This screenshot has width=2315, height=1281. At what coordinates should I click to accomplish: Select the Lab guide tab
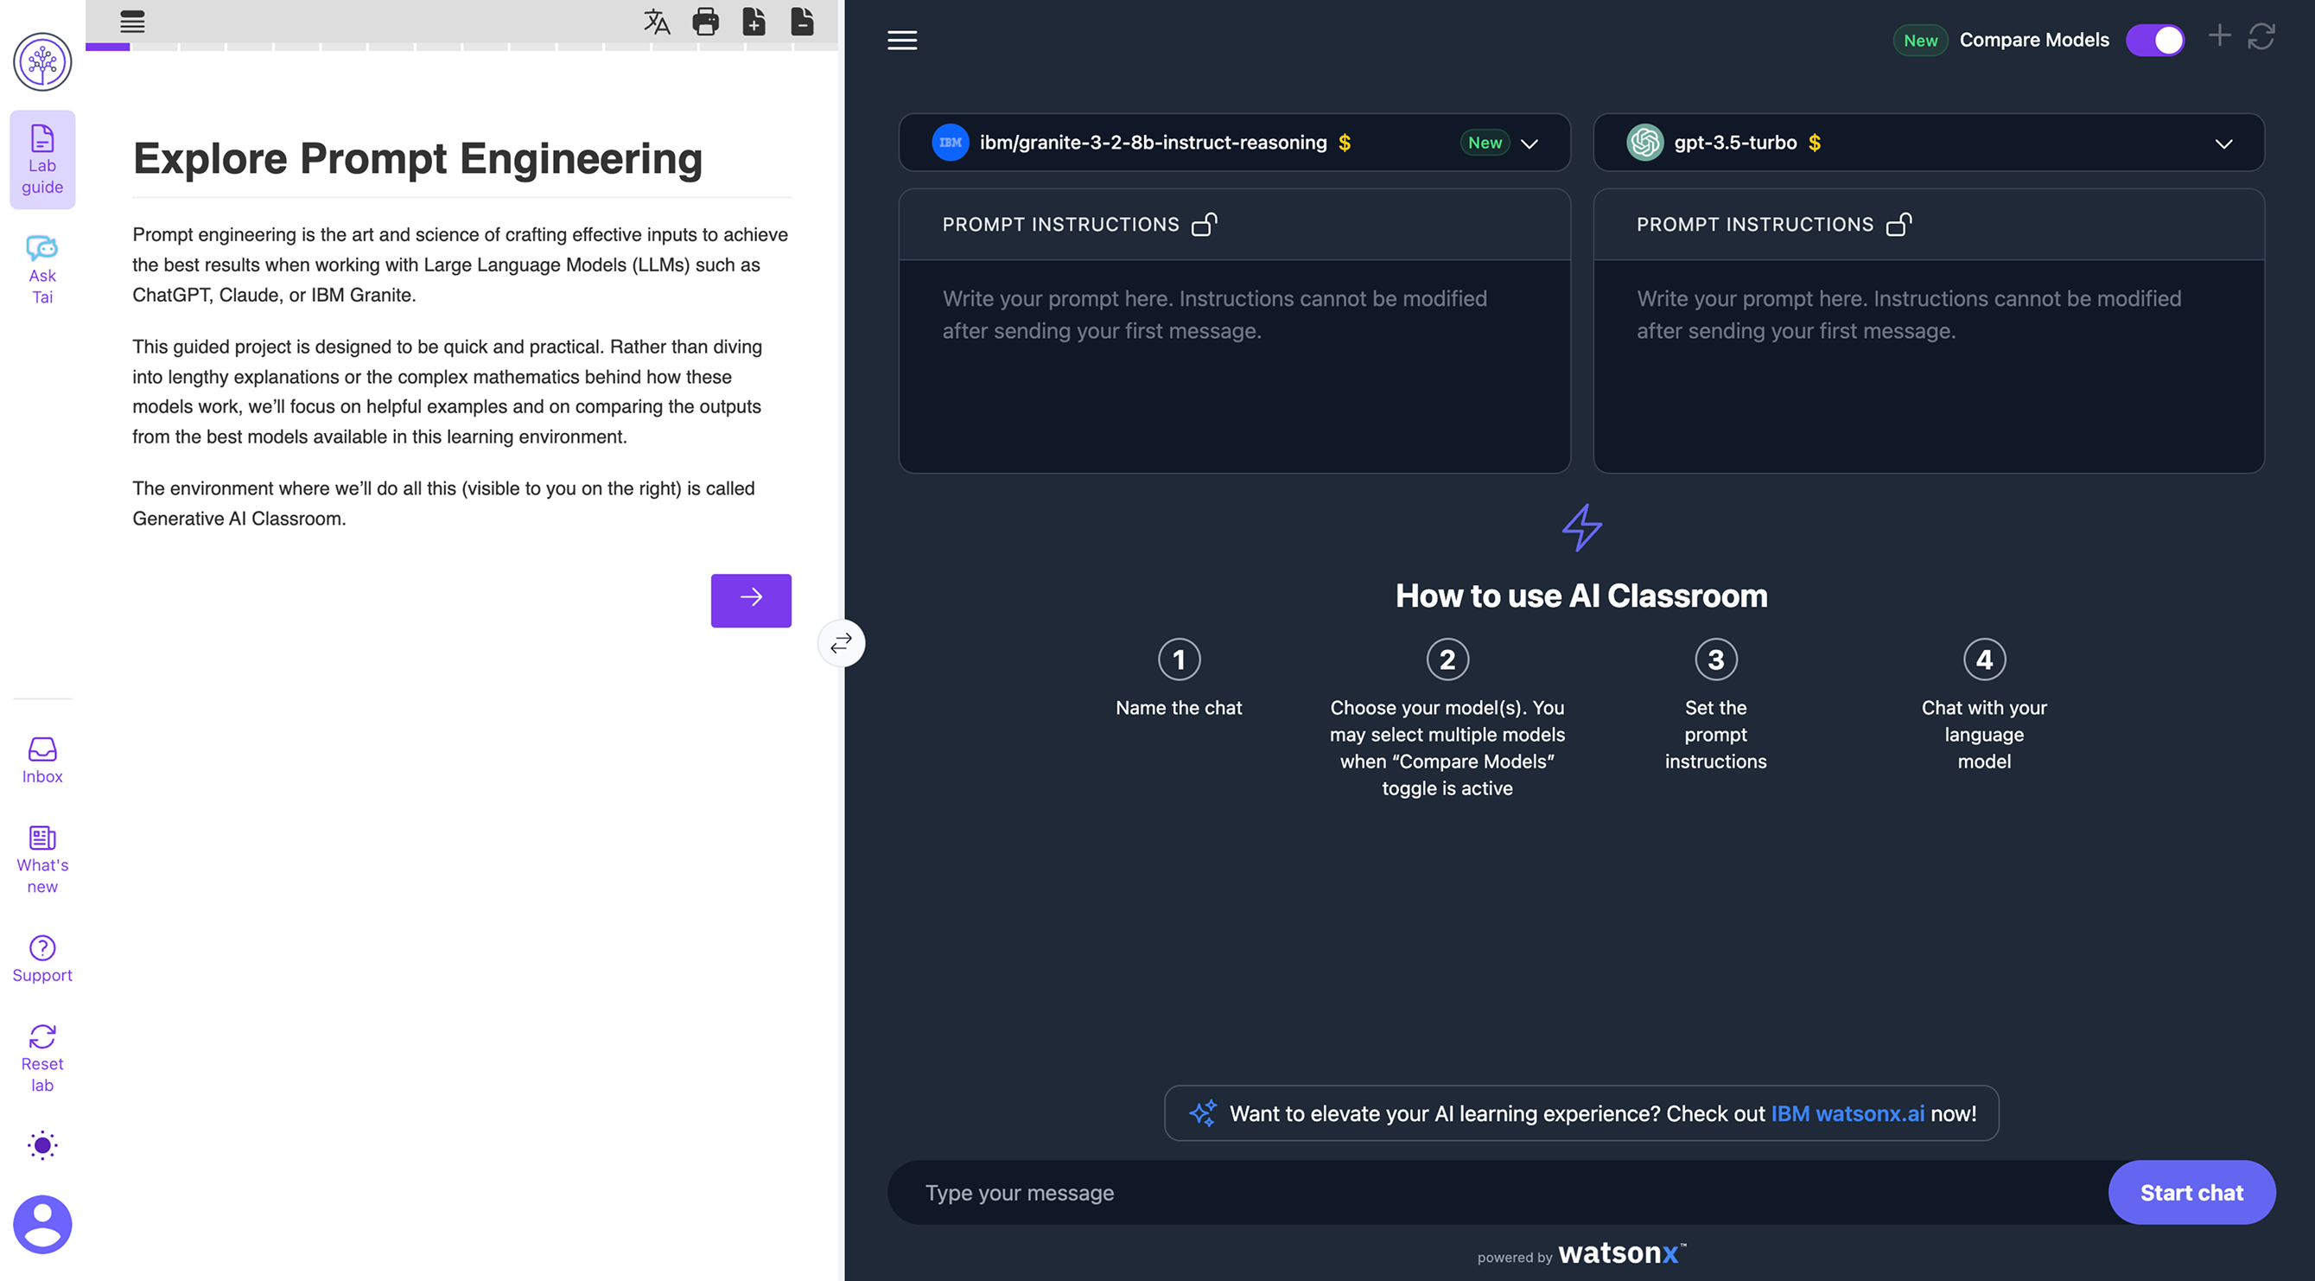pyautogui.click(x=42, y=160)
